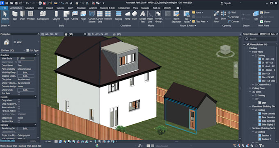The height and width of the screenshot is (148, 279).
Task: Select the Wall tool
Action: point(15,15)
